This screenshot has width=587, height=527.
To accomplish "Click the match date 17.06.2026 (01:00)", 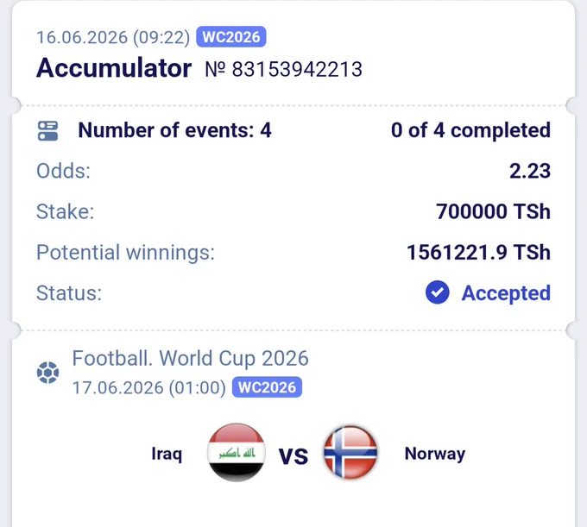I will (x=149, y=388).
